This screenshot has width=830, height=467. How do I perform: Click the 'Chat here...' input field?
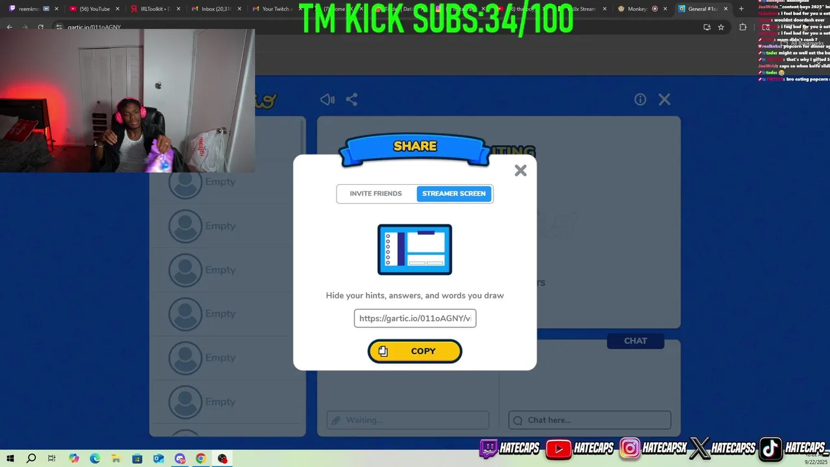click(589, 420)
